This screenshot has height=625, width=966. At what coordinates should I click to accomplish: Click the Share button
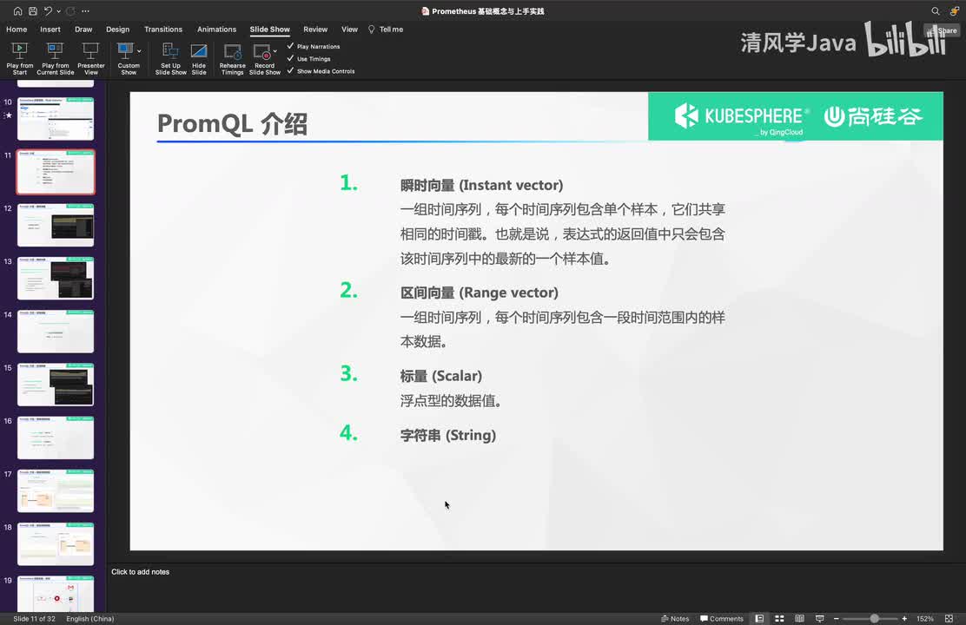click(x=942, y=30)
